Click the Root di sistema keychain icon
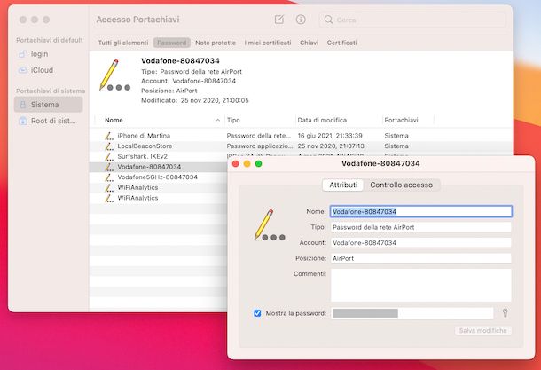The image size is (541, 370). pyautogui.click(x=23, y=121)
